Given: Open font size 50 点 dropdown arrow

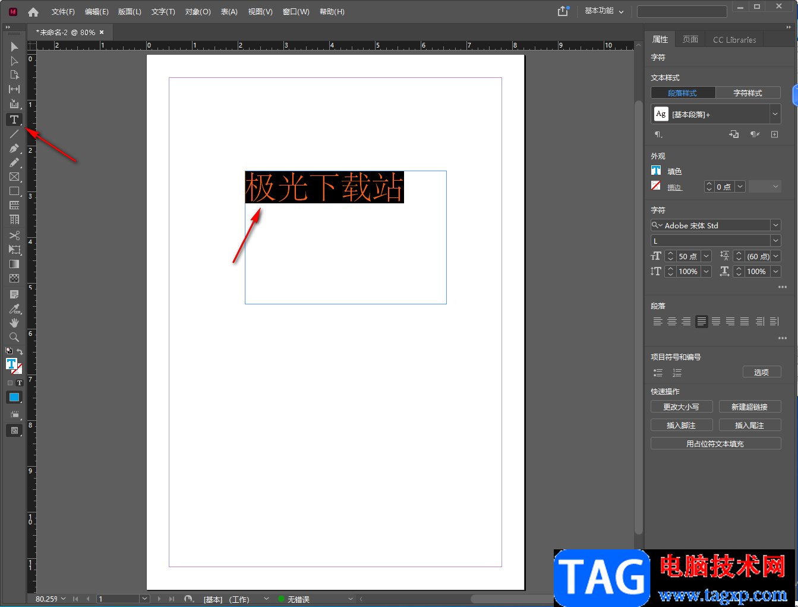Looking at the screenshot, I should pyautogui.click(x=706, y=256).
